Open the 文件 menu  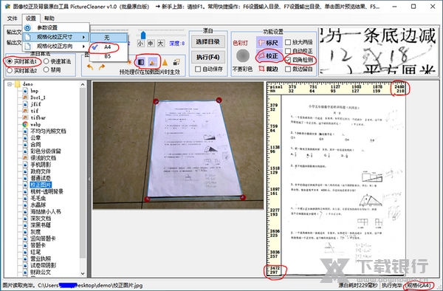click(x=12, y=18)
